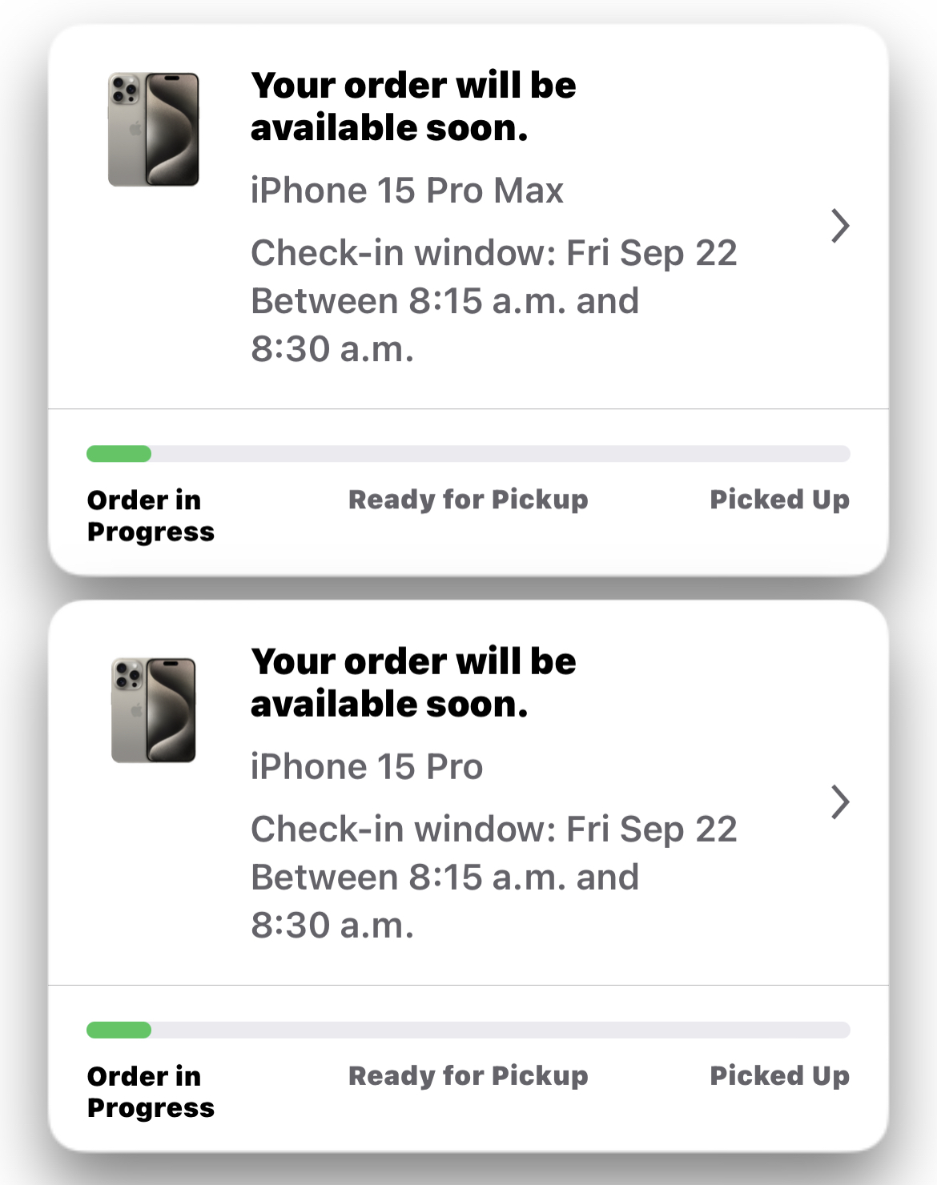This screenshot has height=1185, width=937.
Task: Select Ready for Pickup step of first order
Action: [468, 500]
